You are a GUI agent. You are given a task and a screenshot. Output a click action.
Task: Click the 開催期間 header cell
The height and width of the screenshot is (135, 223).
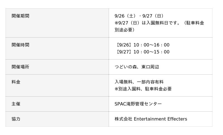[x=57, y=23]
